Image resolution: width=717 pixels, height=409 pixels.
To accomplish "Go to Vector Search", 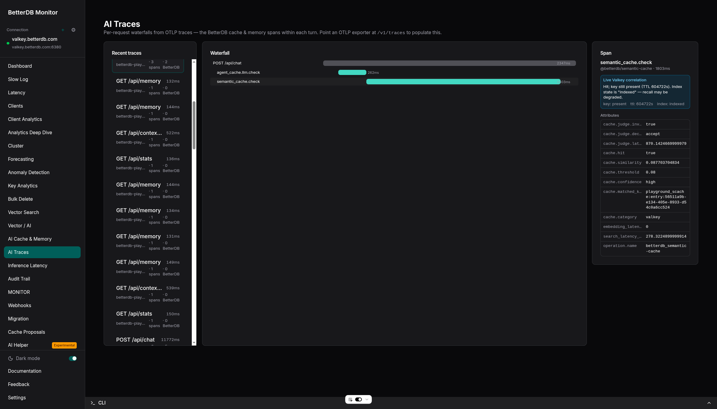I will pos(42,212).
